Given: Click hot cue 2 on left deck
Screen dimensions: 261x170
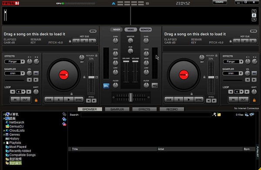Looking at the screenshot, I should 84,41.
